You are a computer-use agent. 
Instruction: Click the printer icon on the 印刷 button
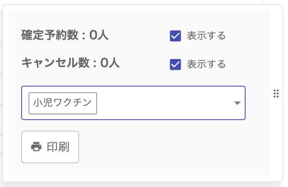[x=37, y=147]
